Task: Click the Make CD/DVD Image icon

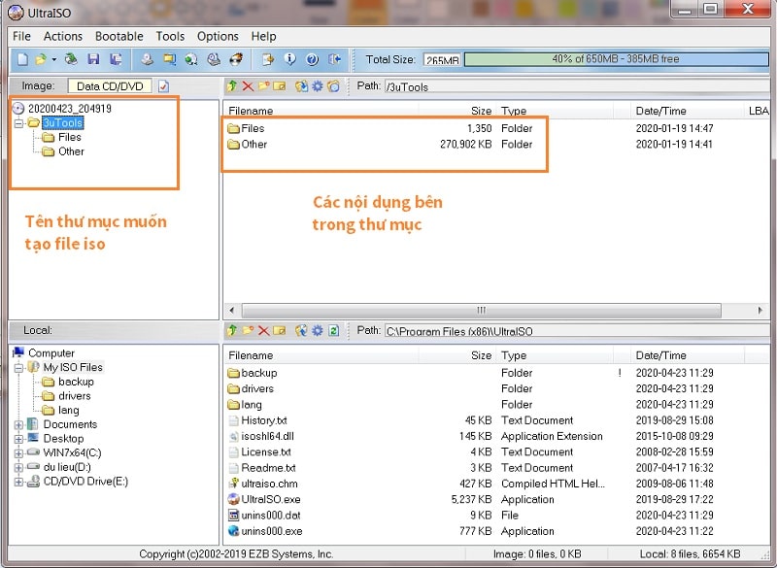Action: point(147,59)
